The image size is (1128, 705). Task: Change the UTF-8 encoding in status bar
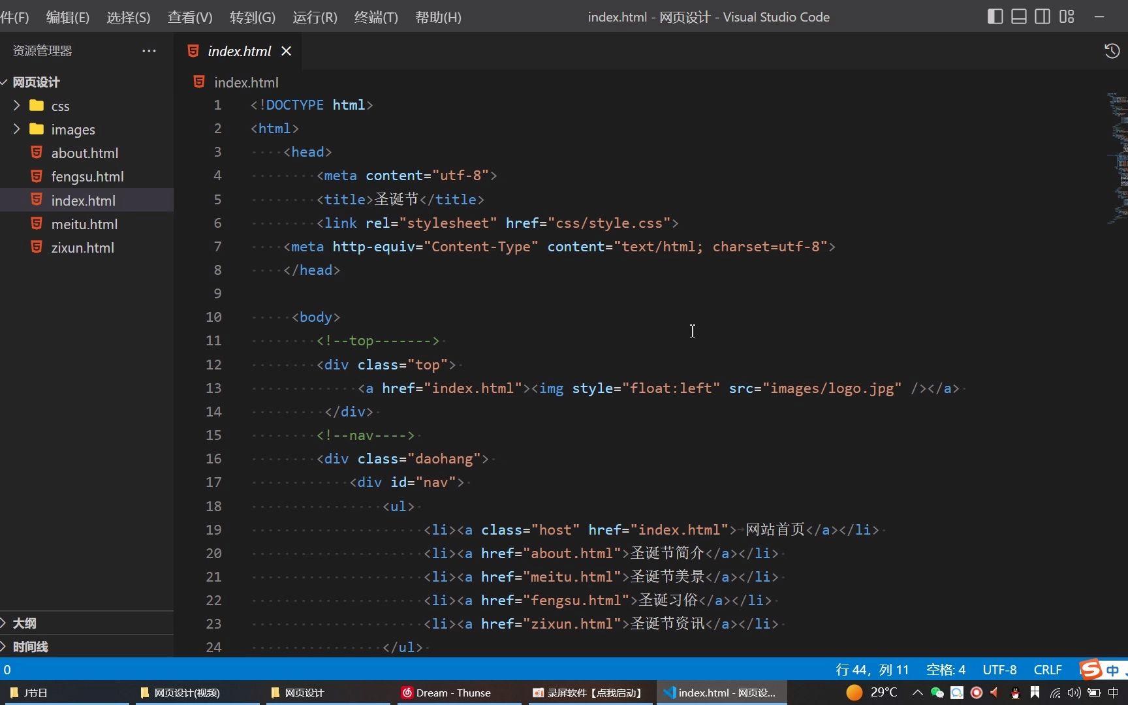(x=999, y=670)
